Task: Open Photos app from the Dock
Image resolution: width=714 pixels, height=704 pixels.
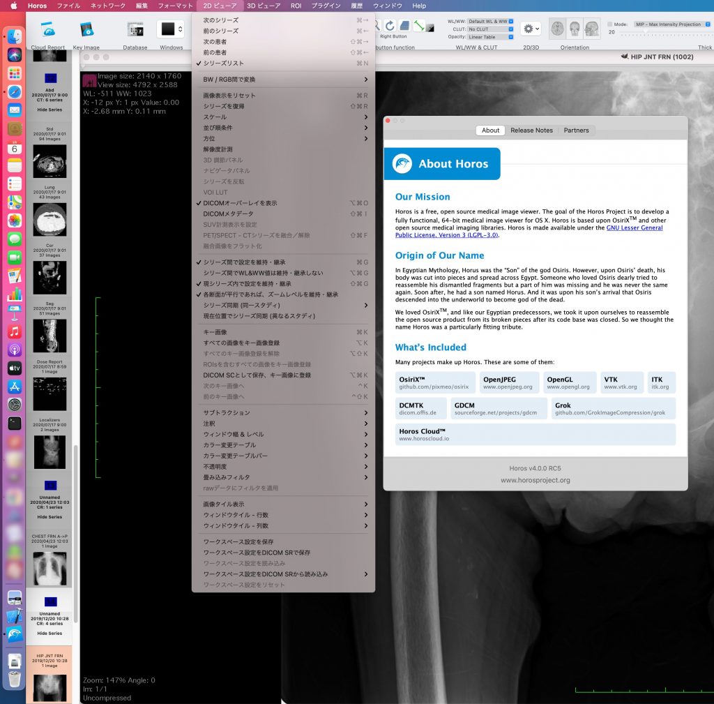Action: coord(15,221)
